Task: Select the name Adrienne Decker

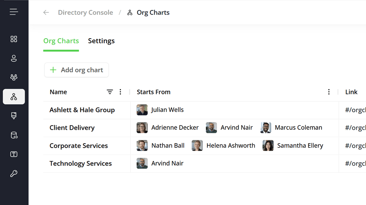Action: [x=175, y=128]
